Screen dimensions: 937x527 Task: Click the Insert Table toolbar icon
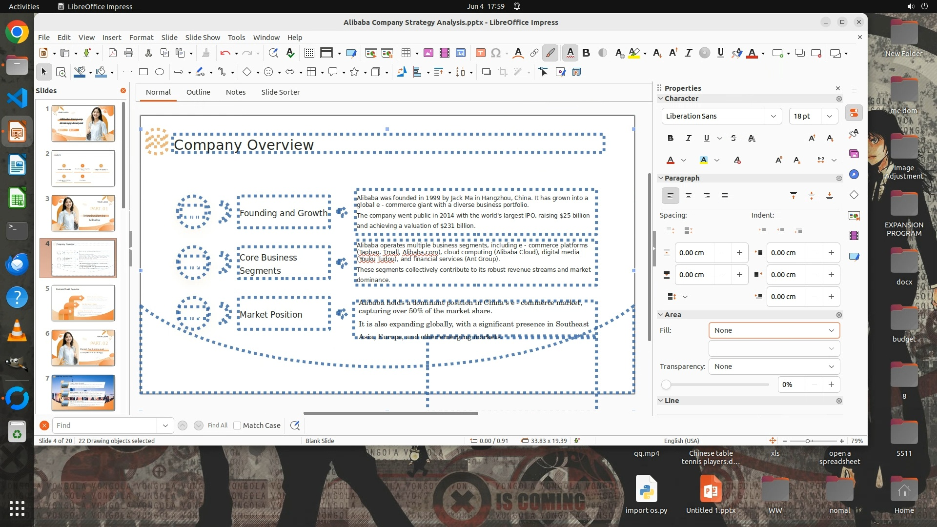point(406,53)
